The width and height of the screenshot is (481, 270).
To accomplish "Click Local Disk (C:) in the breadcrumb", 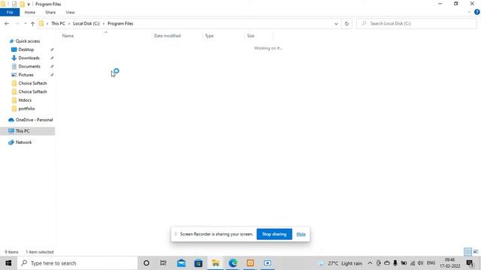I will pyautogui.click(x=86, y=23).
